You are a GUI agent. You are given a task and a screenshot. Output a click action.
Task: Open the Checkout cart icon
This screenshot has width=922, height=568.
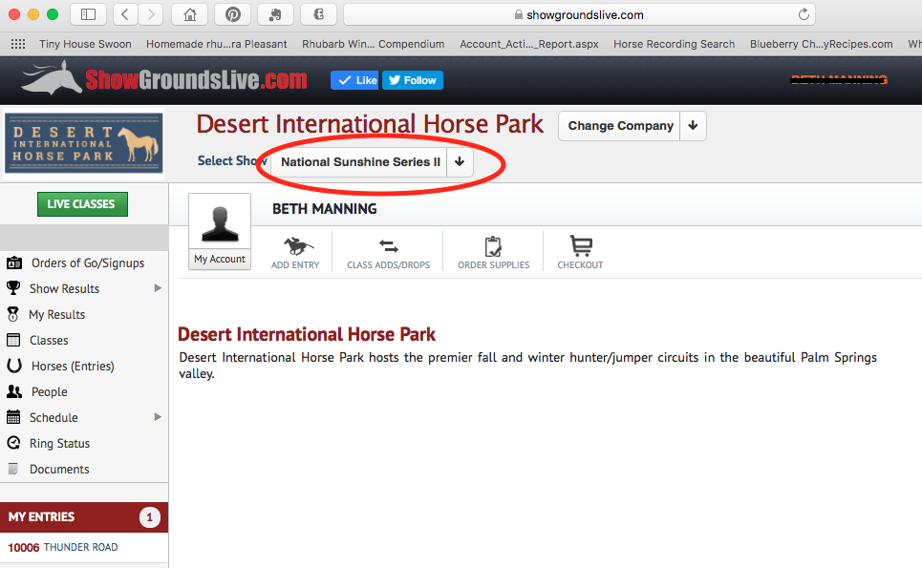tap(581, 245)
